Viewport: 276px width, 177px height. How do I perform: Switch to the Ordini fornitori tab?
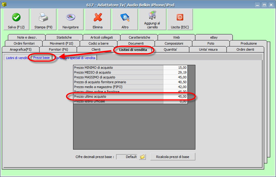point(24,43)
